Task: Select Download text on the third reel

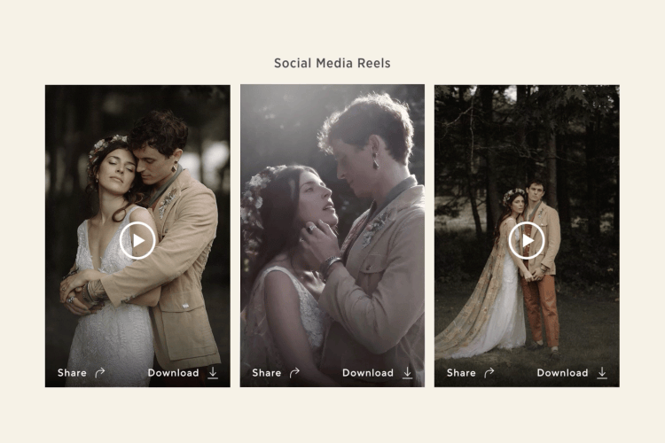Action: point(562,373)
